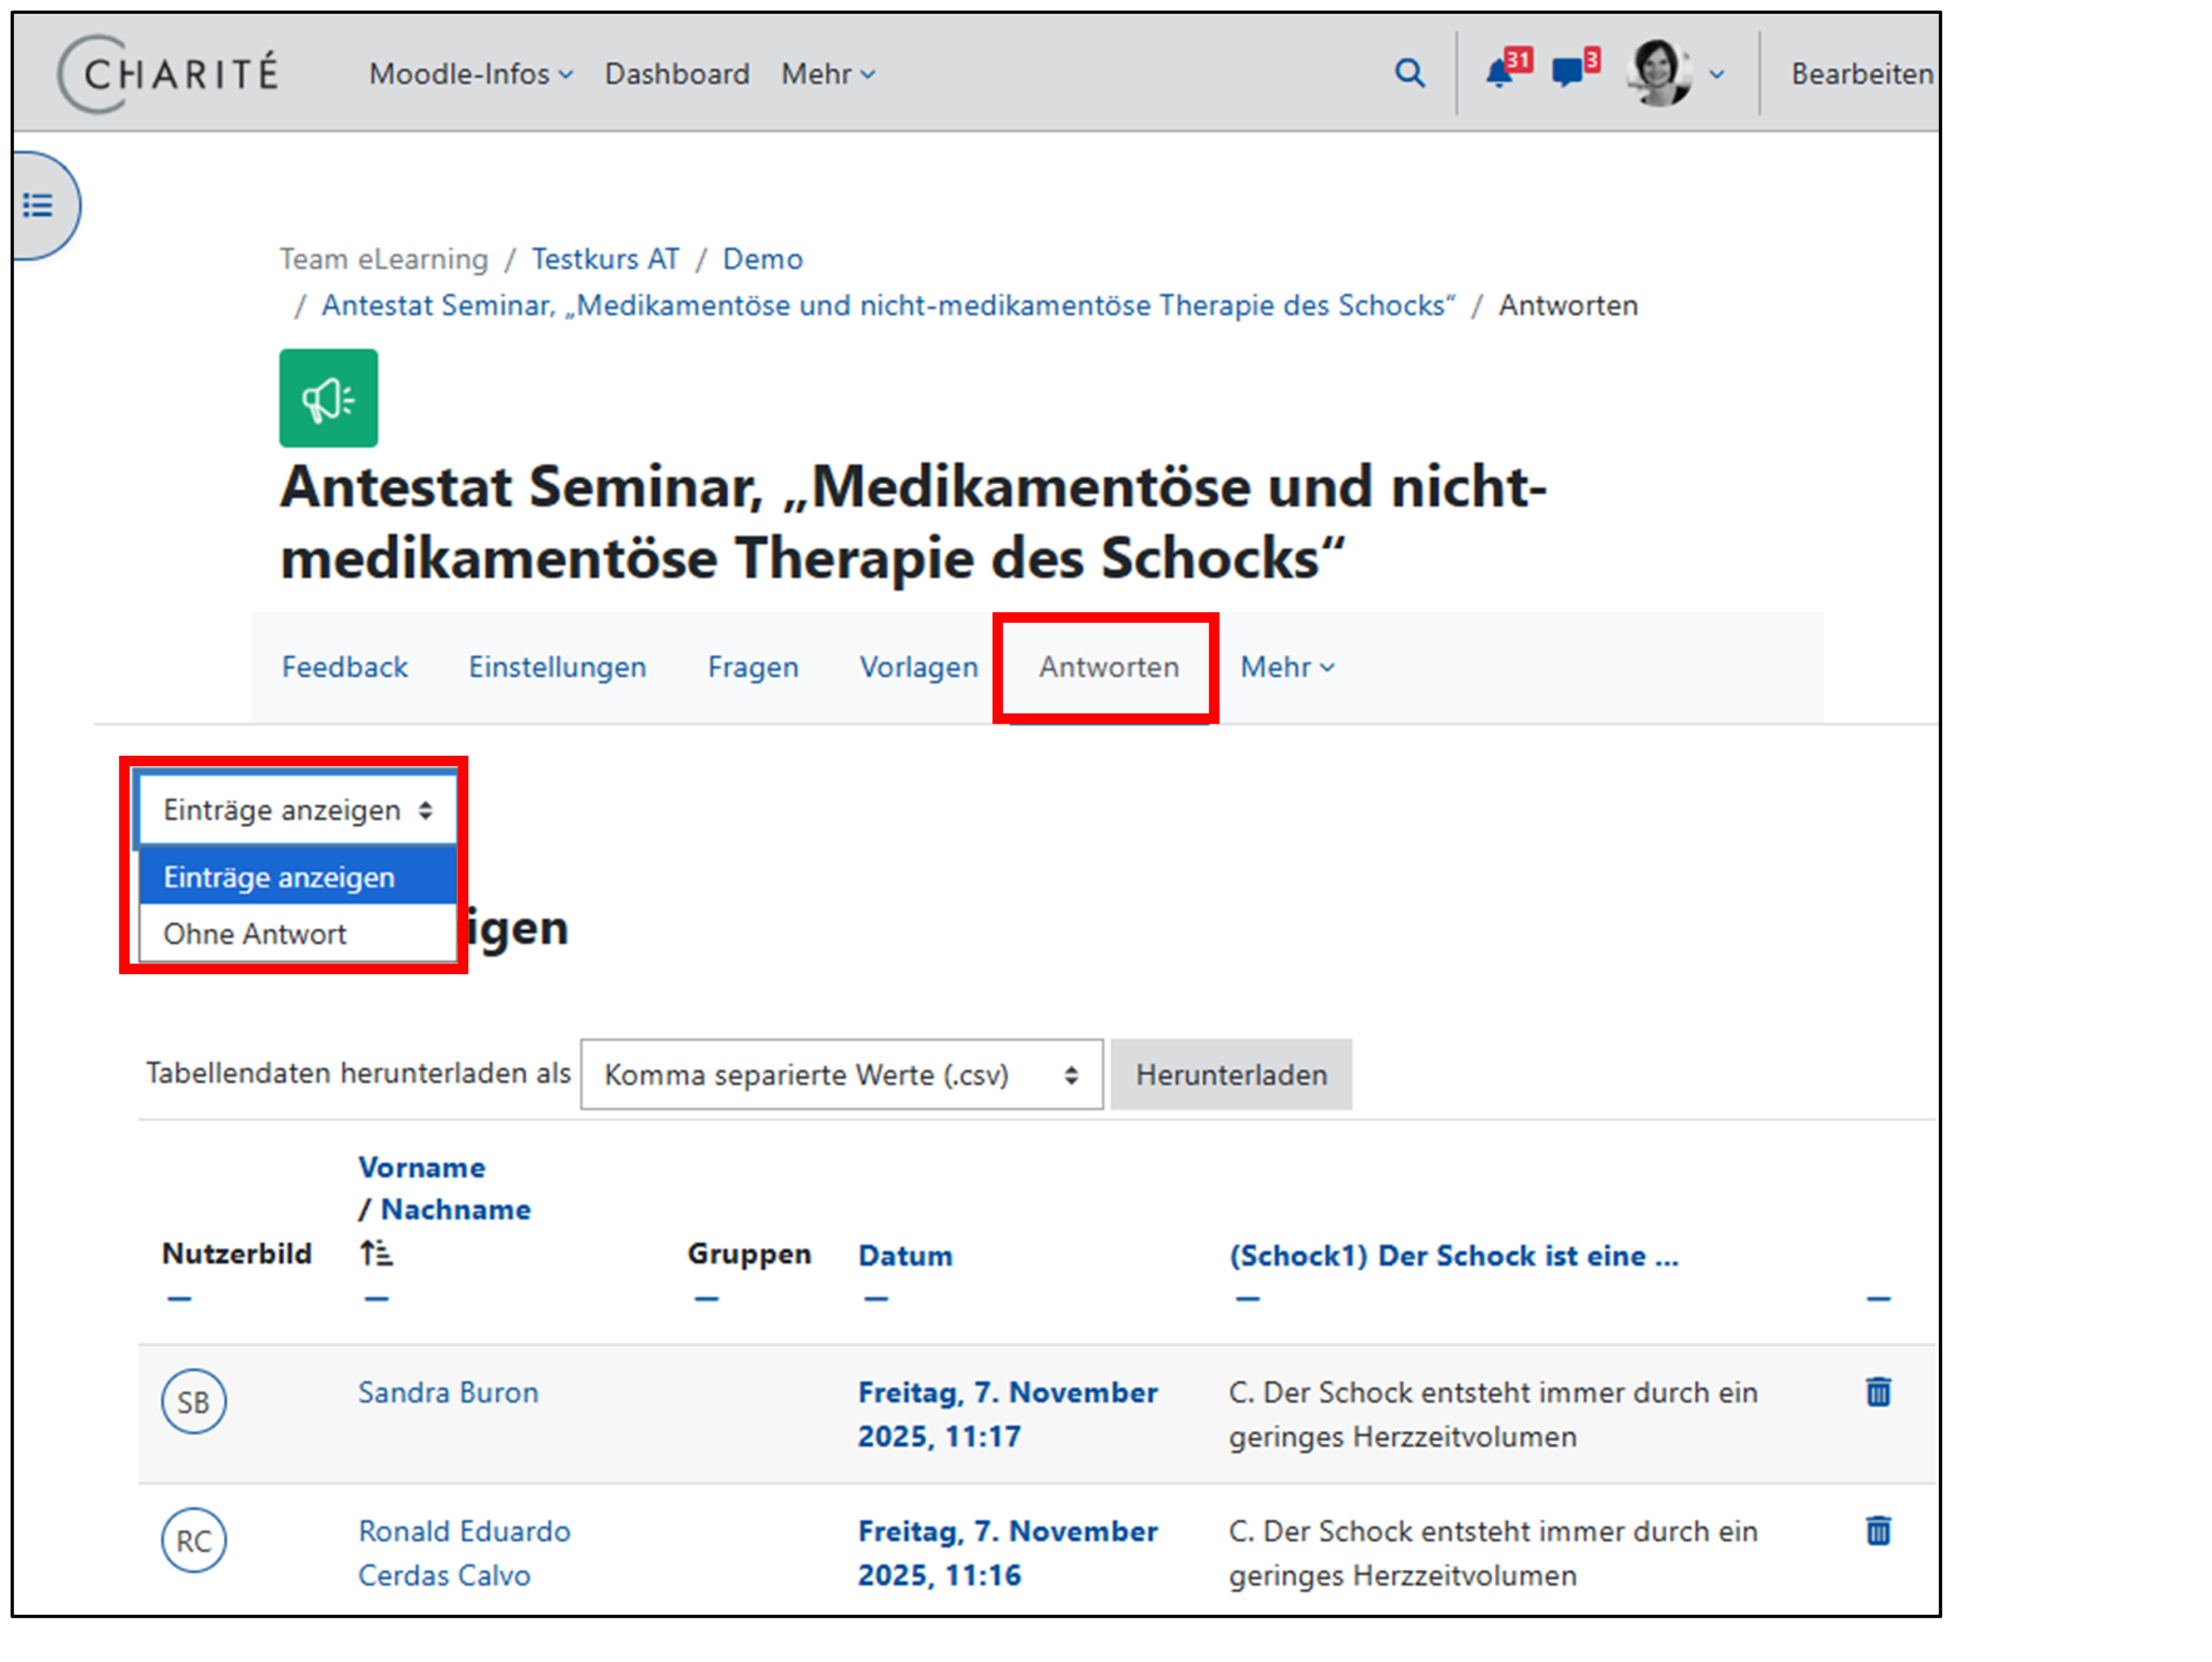Open the user profile menu arrow

[x=1716, y=74]
